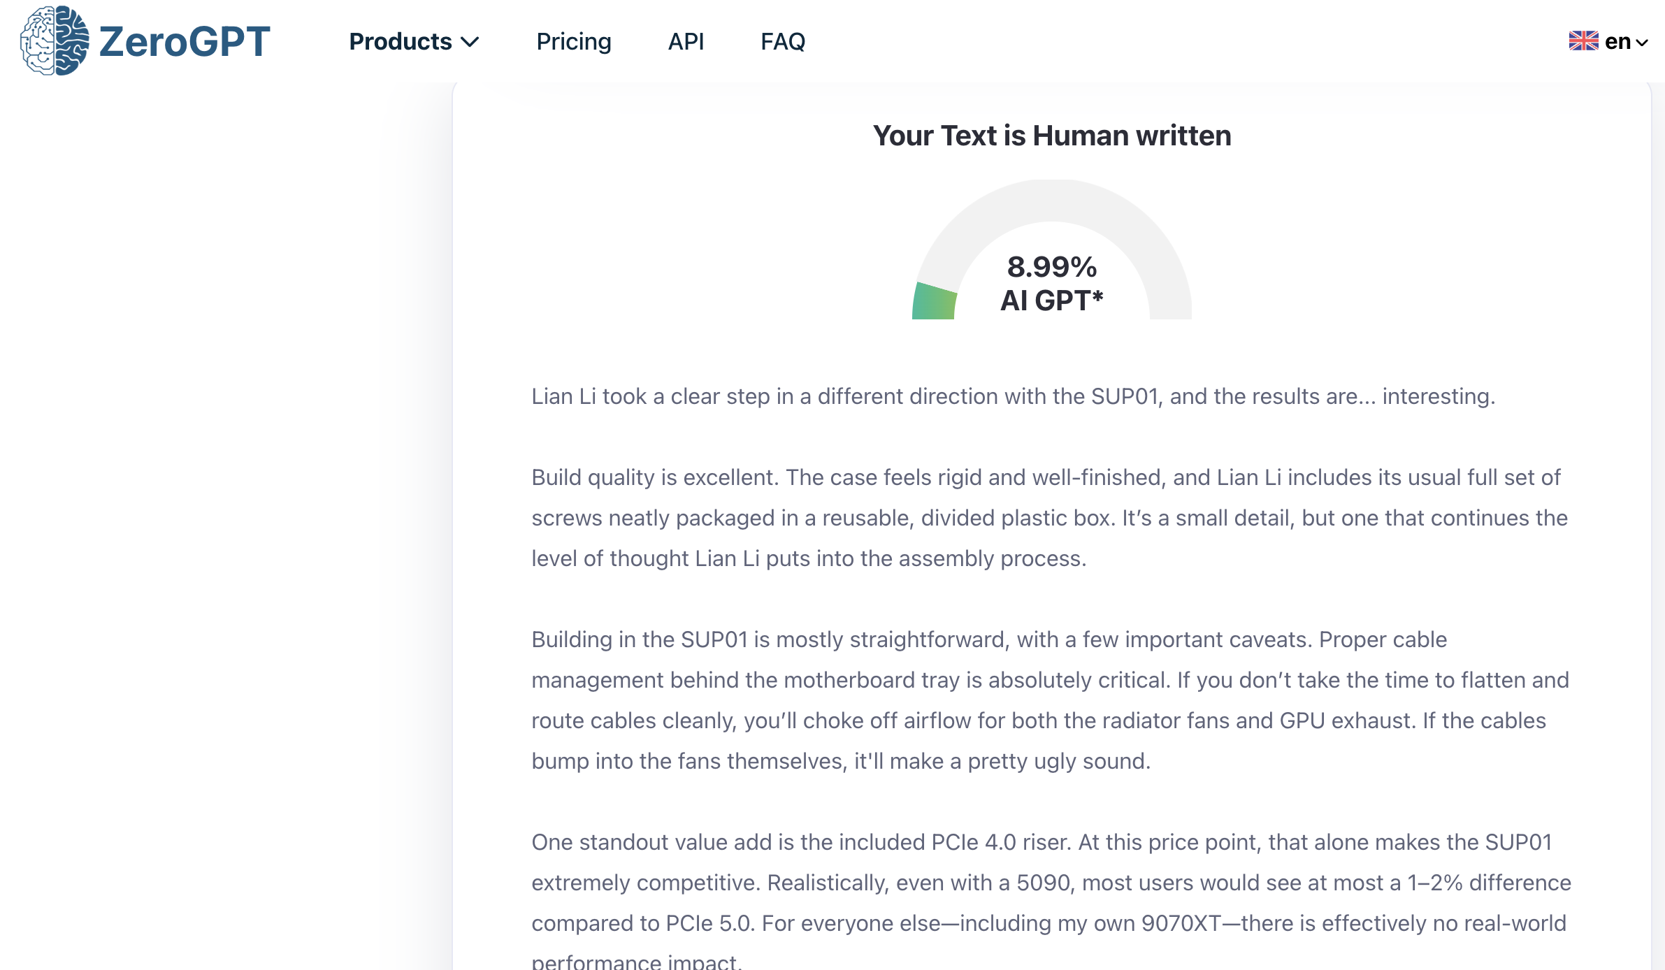Click the sentence beginning "Building in the SUP01"
This screenshot has width=1665, height=970.
[769, 639]
